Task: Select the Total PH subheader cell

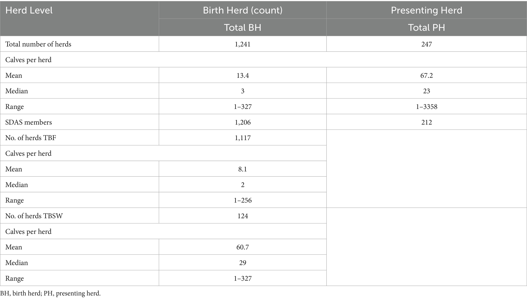Action: click(426, 27)
